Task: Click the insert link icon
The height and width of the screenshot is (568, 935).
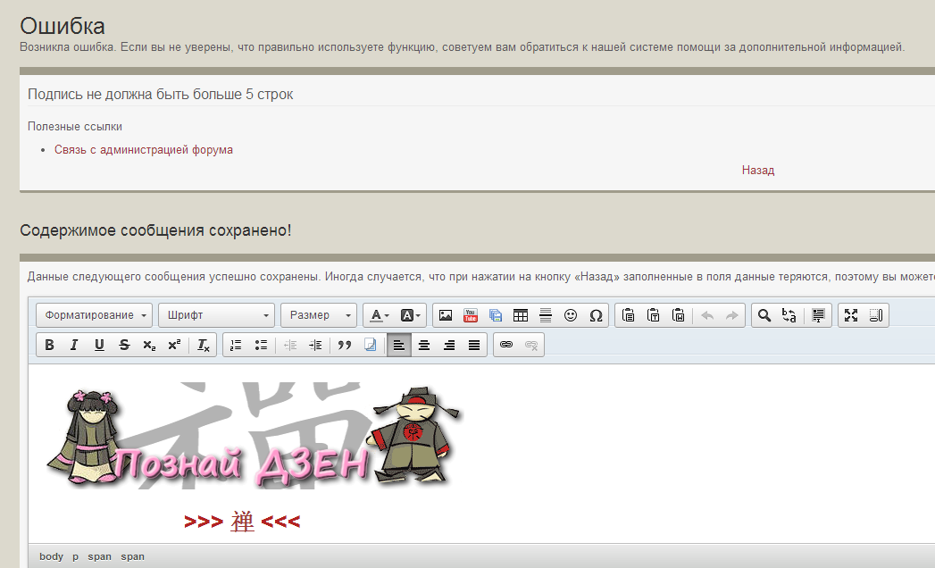Action: (506, 345)
